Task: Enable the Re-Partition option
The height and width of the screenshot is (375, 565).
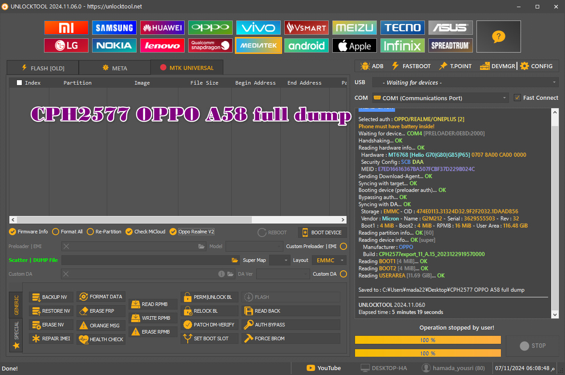Action: 104,232
